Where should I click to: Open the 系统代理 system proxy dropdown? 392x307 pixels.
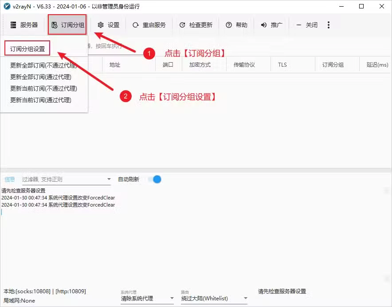(x=147, y=298)
